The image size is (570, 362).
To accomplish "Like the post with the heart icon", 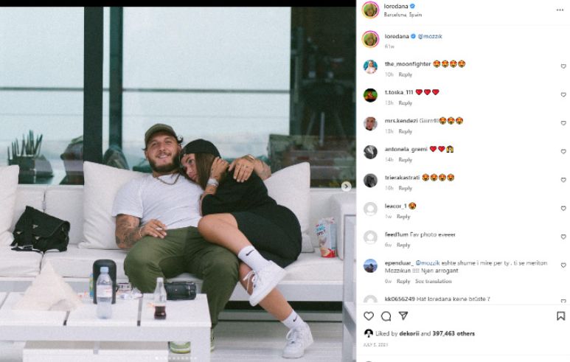I will [x=369, y=316].
